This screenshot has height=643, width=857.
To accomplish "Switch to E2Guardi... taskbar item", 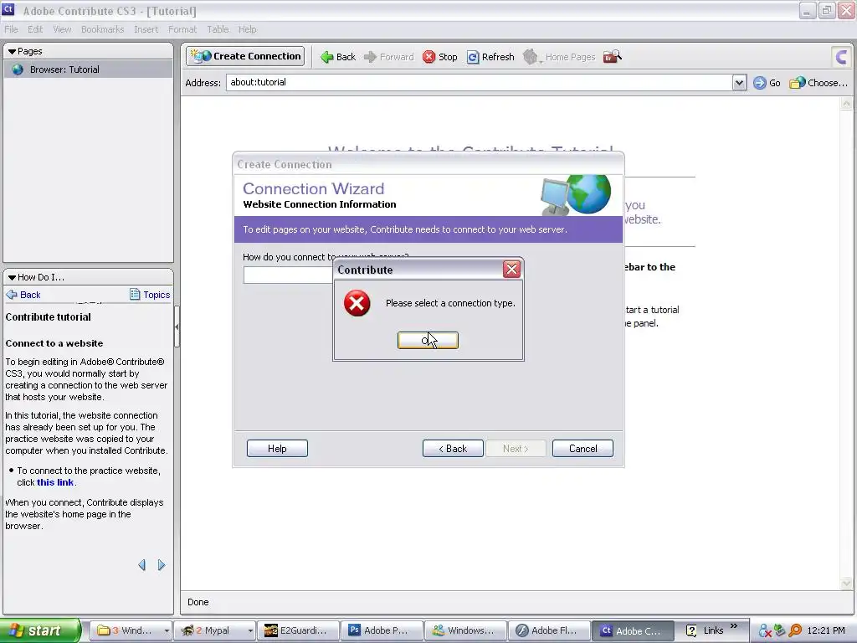I will coord(298,630).
